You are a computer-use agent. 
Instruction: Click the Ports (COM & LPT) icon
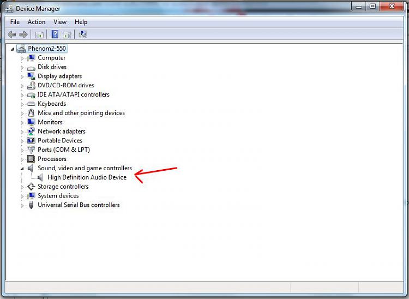click(31, 149)
